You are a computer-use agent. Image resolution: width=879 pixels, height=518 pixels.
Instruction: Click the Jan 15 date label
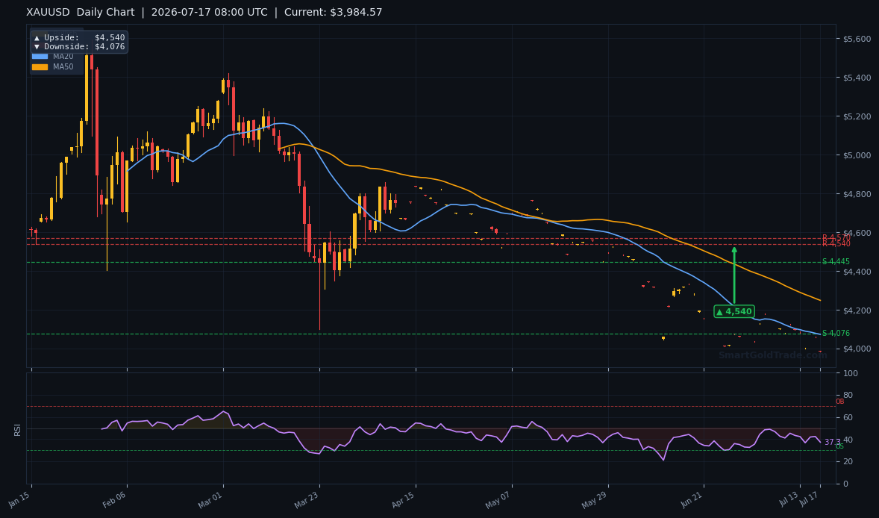(19, 499)
